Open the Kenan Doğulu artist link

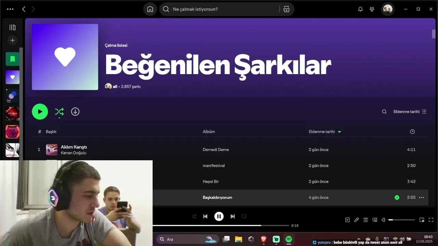tap(74, 153)
